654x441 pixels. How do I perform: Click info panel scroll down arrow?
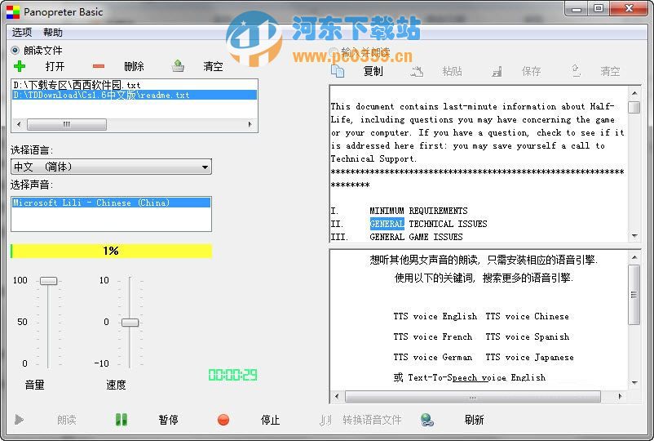point(634,382)
